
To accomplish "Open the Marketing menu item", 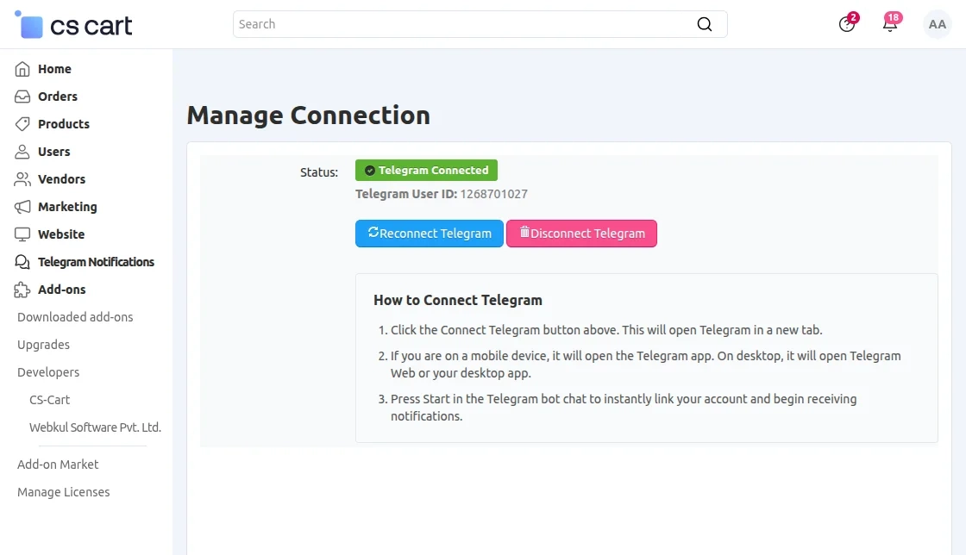I will [67, 207].
